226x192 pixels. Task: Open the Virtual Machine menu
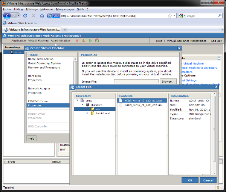point(38,41)
